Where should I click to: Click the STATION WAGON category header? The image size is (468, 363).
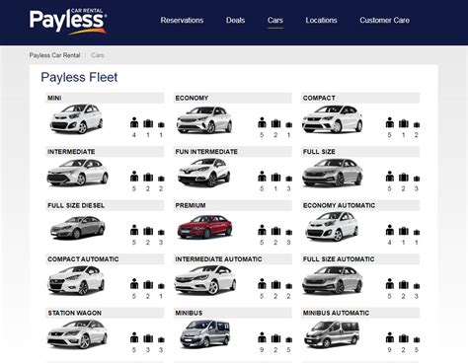pyautogui.click(x=105, y=313)
